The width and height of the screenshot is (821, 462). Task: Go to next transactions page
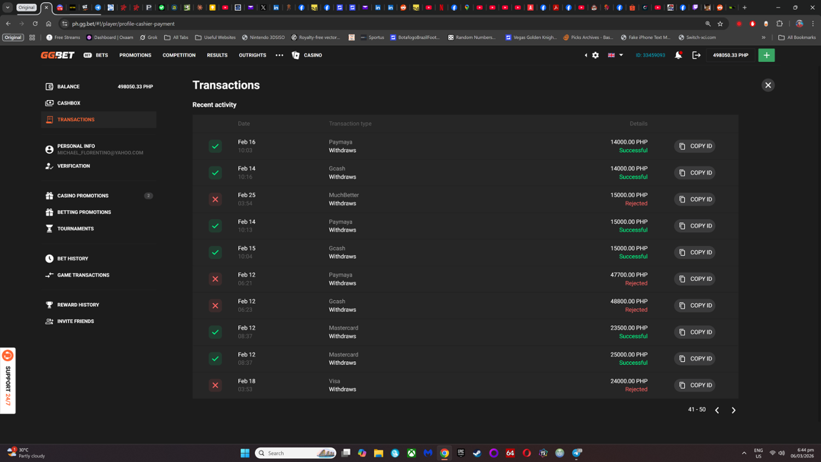[733, 410]
